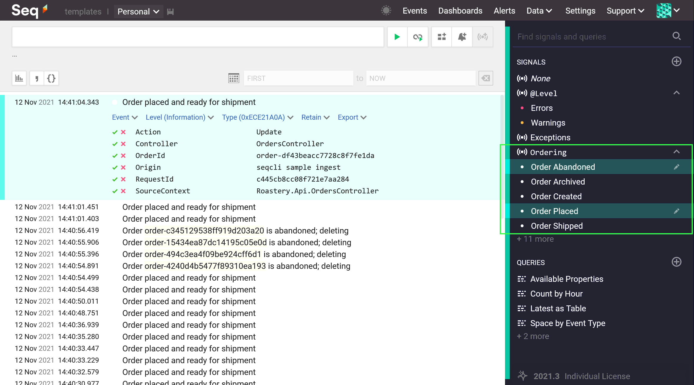Add a new signal plus icon
This screenshot has width=694, height=385.
676,62
